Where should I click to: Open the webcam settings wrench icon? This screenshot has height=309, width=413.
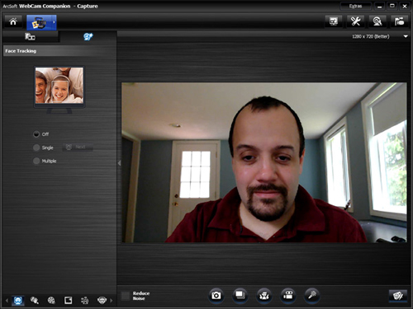pos(355,21)
